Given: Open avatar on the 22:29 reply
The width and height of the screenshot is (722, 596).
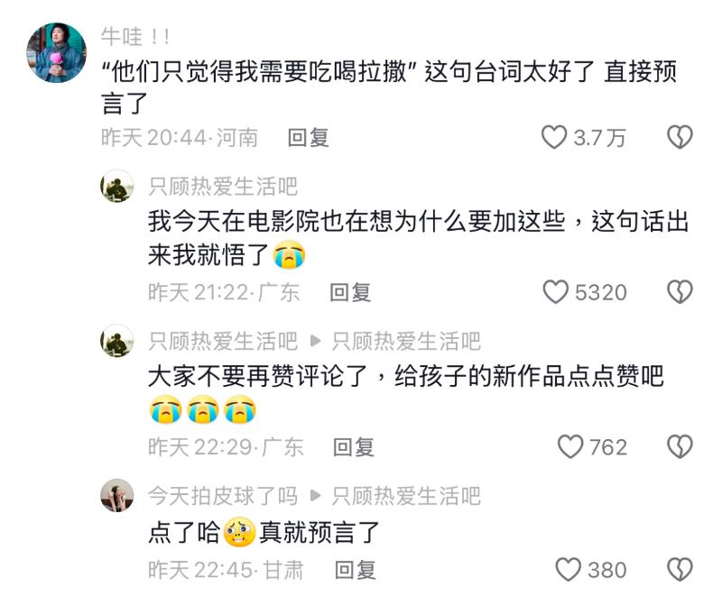Looking at the screenshot, I should pyautogui.click(x=117, y=341).
